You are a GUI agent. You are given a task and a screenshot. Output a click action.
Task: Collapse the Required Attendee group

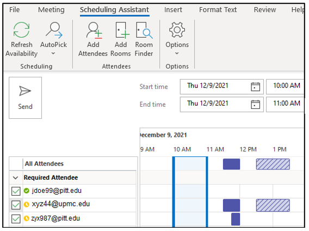pos(16,178)
